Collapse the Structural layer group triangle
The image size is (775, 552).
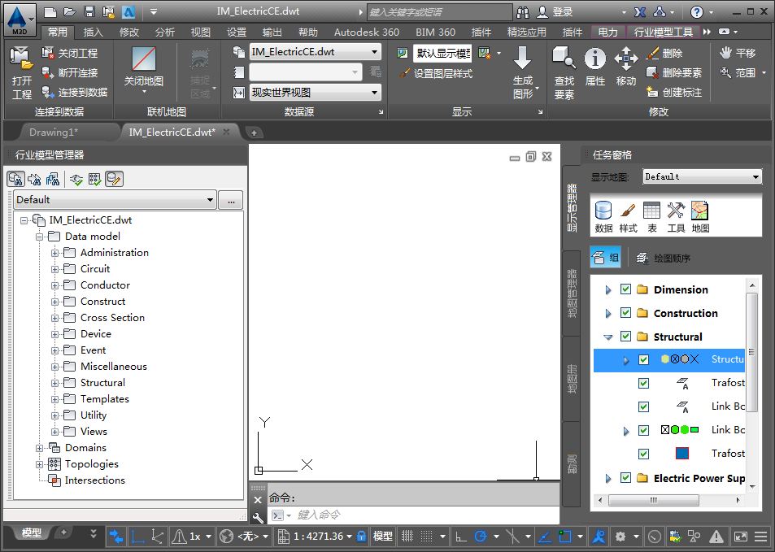tap(608, 337)
